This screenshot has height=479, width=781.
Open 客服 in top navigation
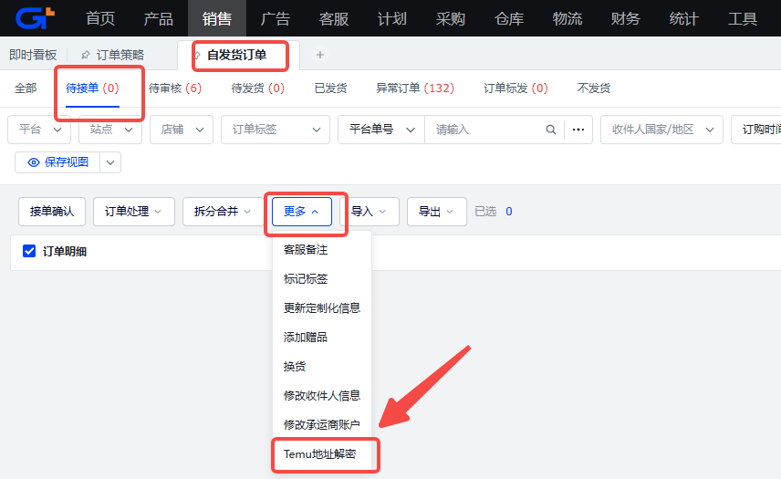(334, 18)
